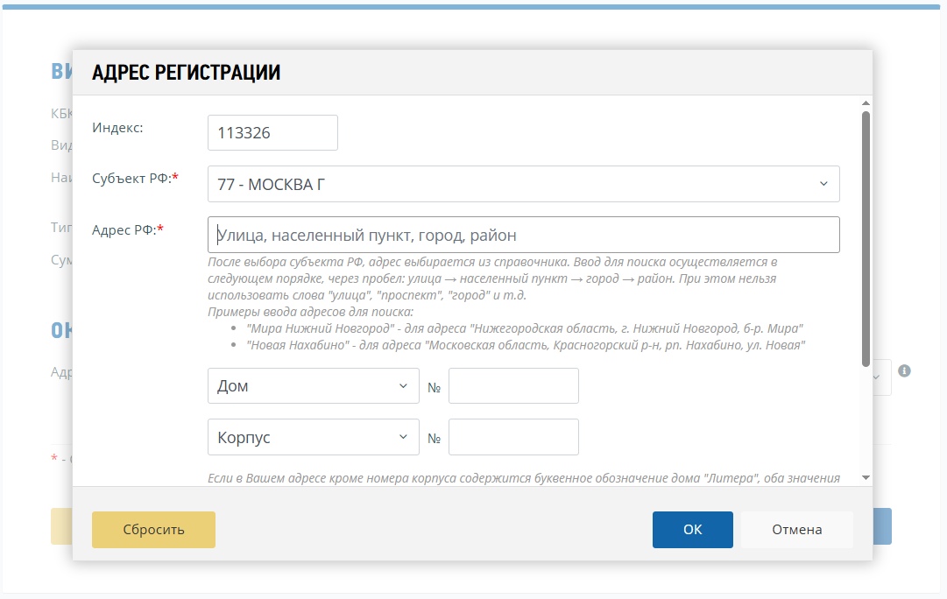The height and width of the screenshot is (599, 947).
Task: Click the № field next to Корпус
Action: [x=513, y=436]
